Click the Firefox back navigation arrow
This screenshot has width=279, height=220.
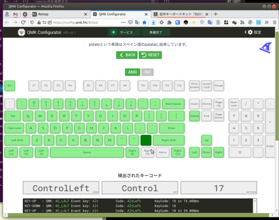click(7, 22)
